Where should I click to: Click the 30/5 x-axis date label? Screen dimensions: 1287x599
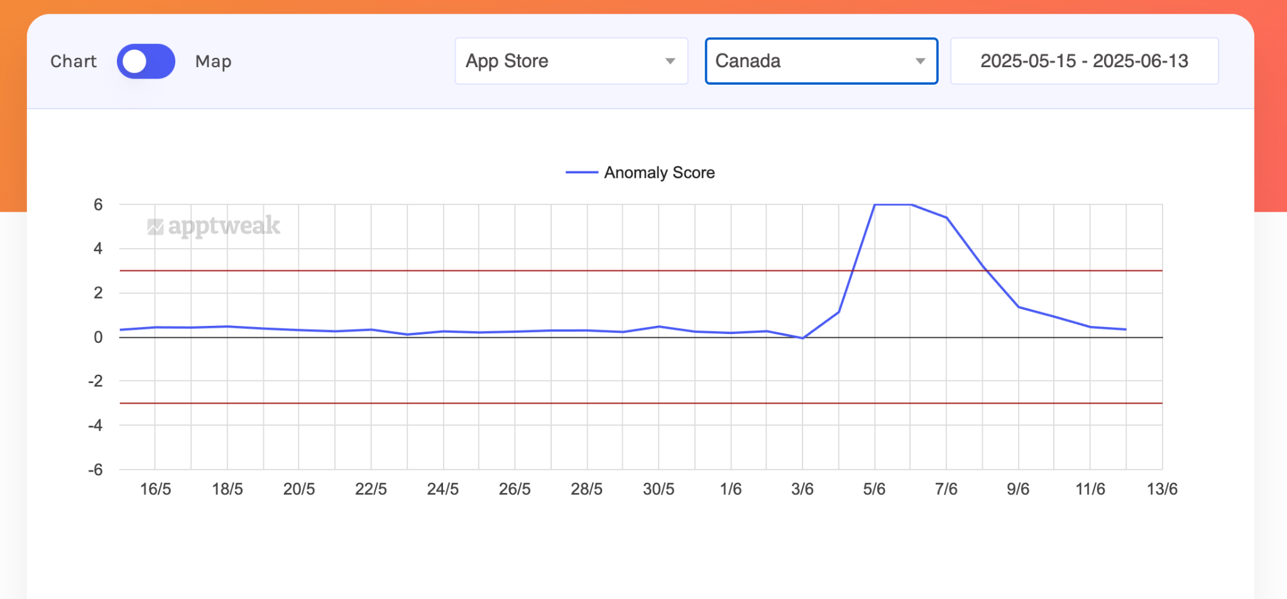[x=659, y=489]
